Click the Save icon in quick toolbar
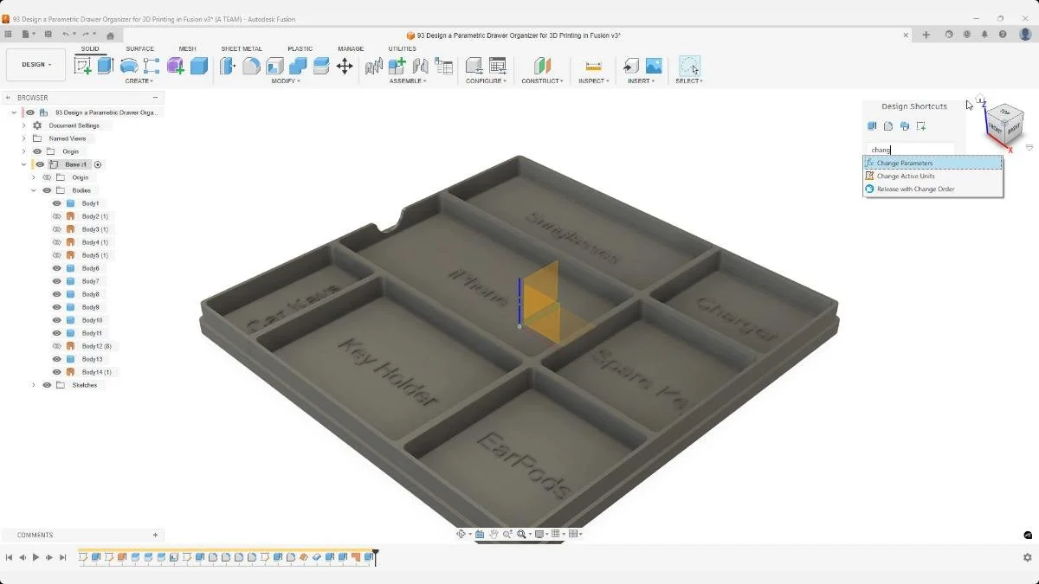 48,35
